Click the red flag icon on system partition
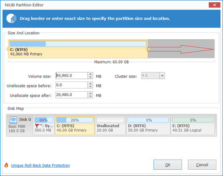The width and height of the screenshot is (223, 176). click(37, 126)
